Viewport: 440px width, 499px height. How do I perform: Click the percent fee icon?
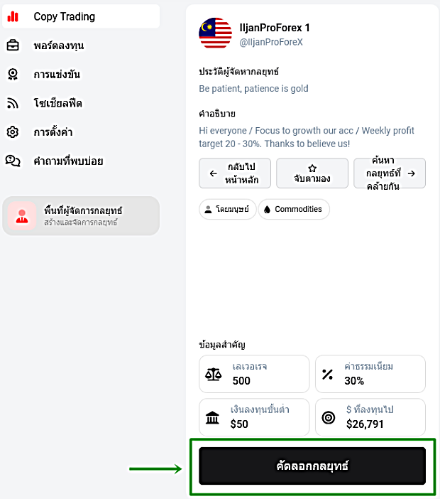pos(327,374)
